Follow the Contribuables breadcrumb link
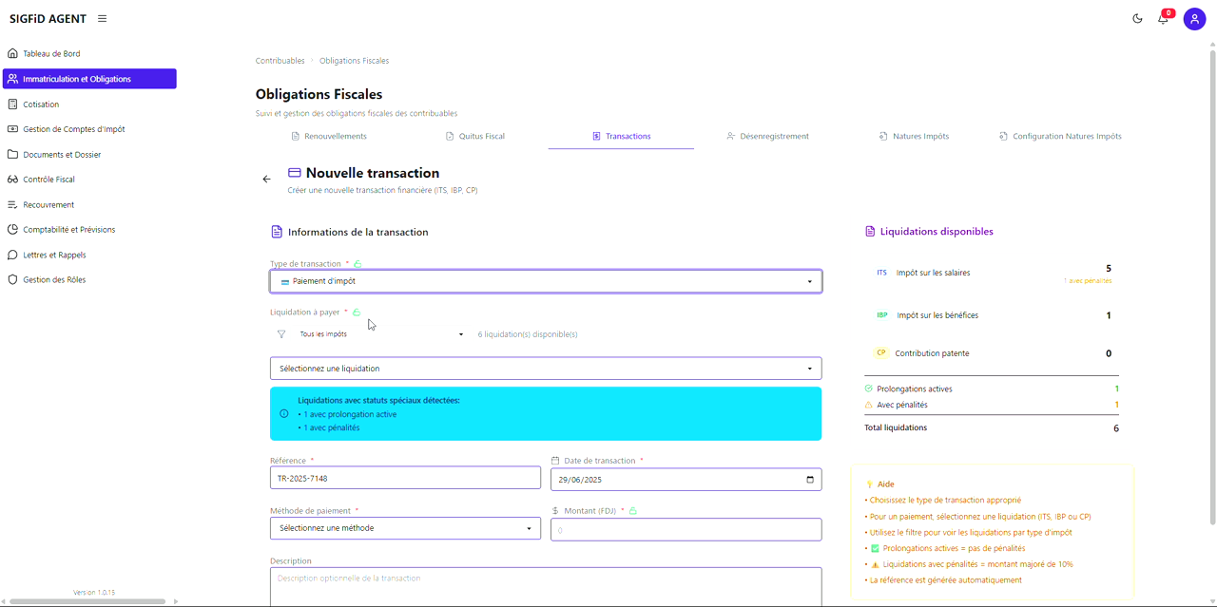Viewport: 1217px width, 607px height. click(x=280, y=60)
